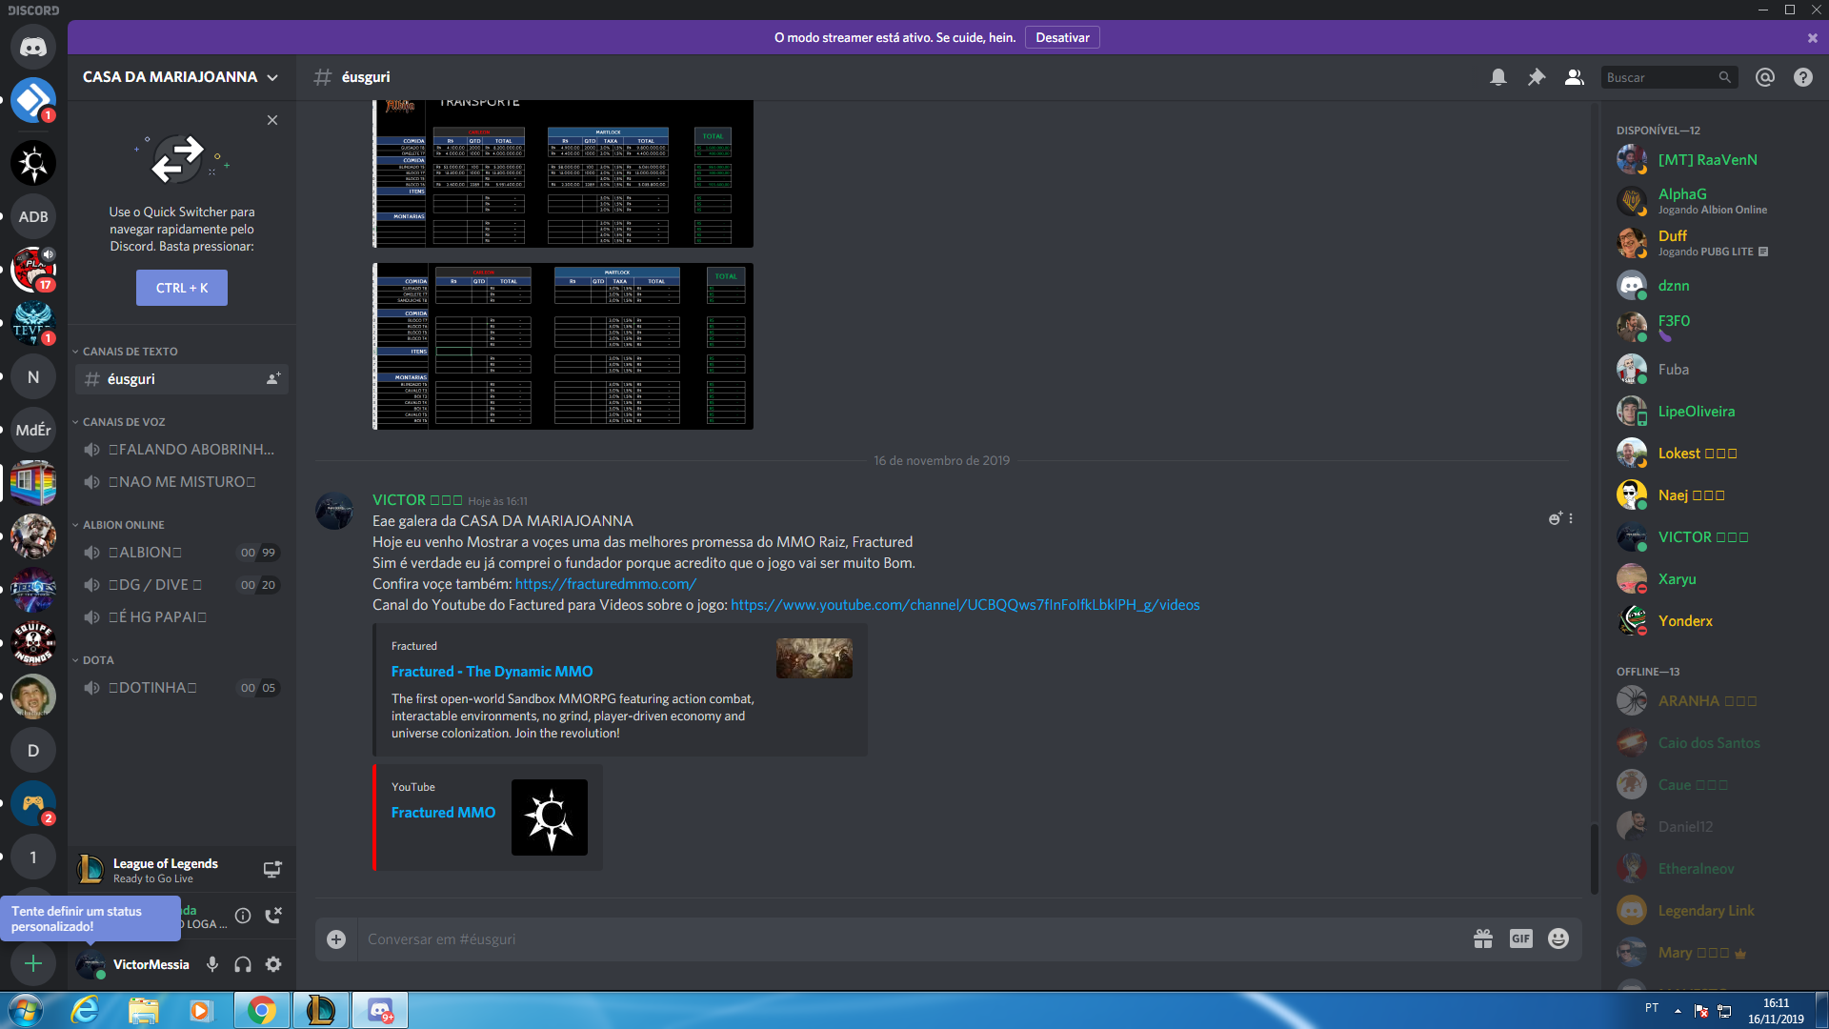Click Windows Start button
Image resolution: width=1829 pixels, height=1029 pixels.
pos(26,1010)
